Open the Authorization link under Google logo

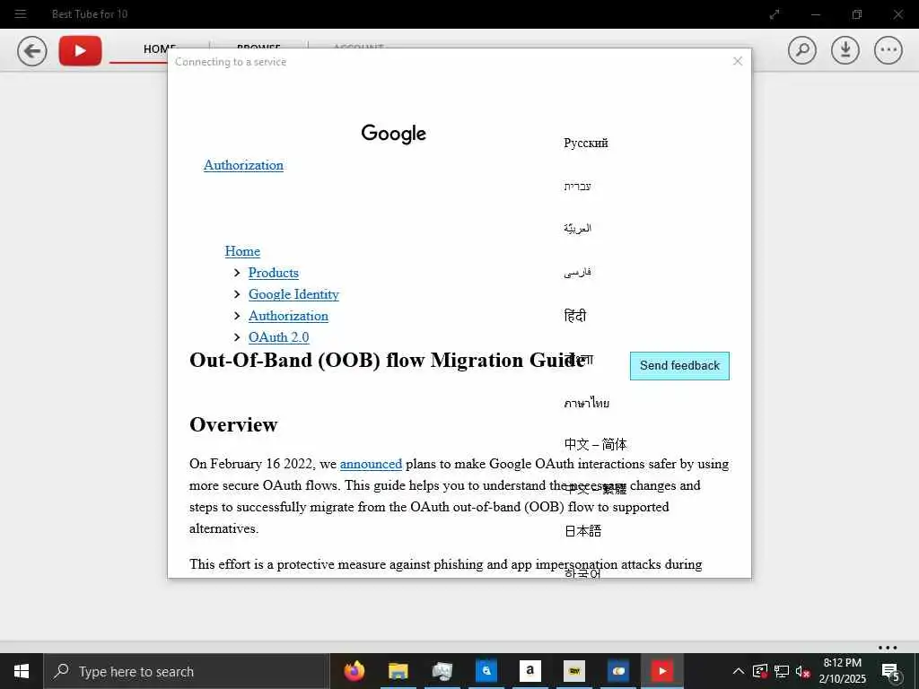[243, 165]
